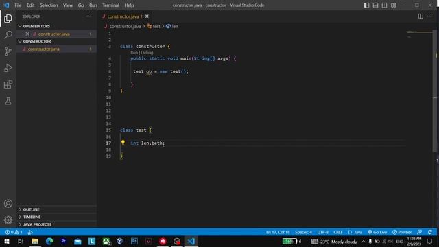439x247 pixels.
Task: Click CRLF end of line selector
Action: pos(338,232)
